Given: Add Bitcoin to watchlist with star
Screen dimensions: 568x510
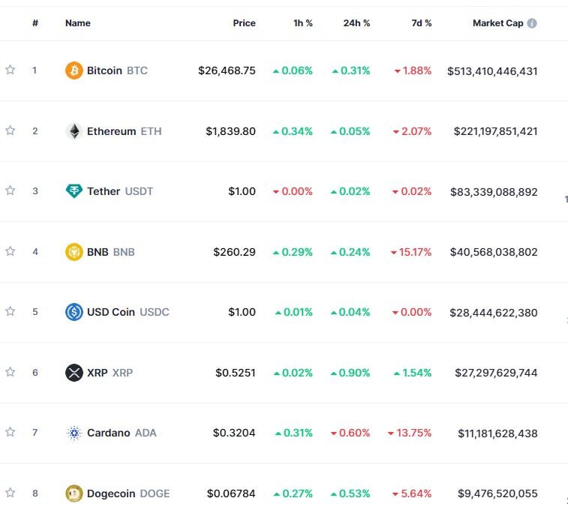Looking at the screenshot, I should click(11, 70).
